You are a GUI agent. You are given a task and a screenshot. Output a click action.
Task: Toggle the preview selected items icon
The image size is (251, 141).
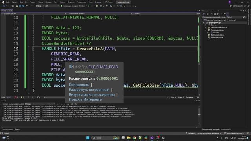[x=227, y=14]
